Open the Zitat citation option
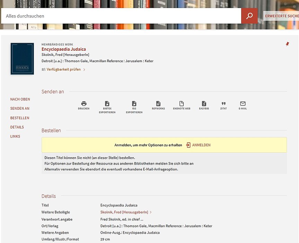The width and height of the screenshot is (299, 243). 223,106
